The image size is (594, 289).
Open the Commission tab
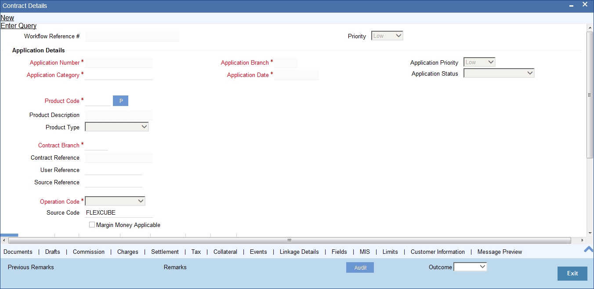[89, 252]
